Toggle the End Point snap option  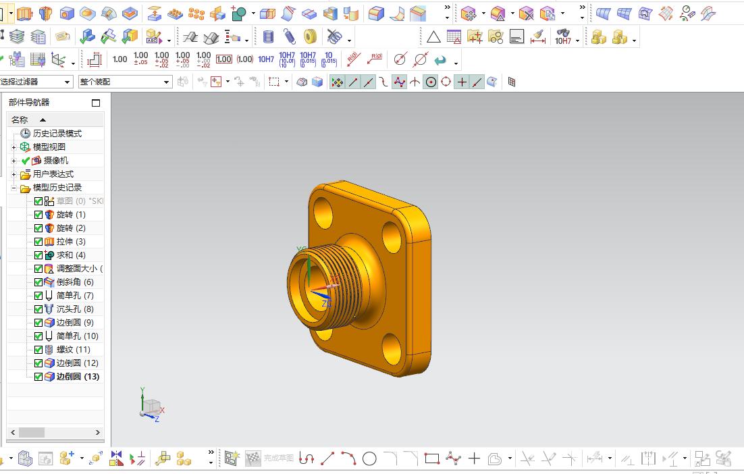click(x=353, y=82)
